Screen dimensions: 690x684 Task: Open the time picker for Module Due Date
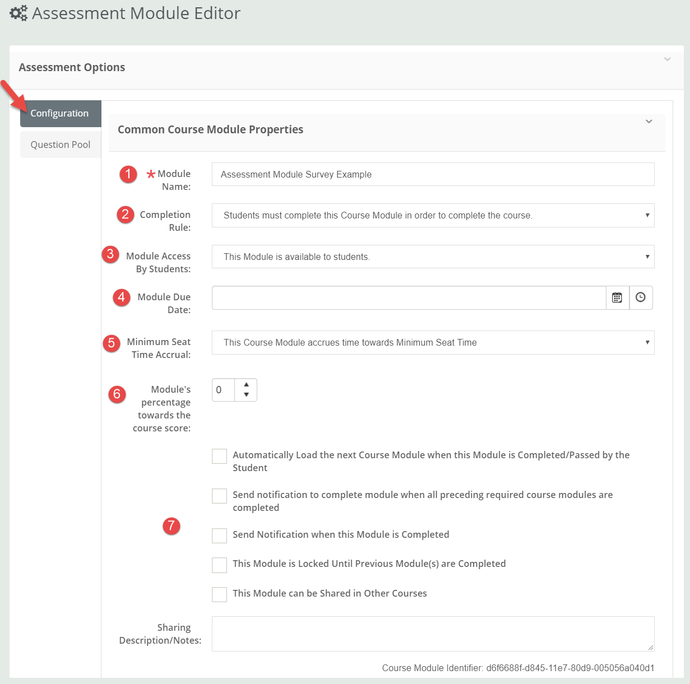(x=641, y=297)
